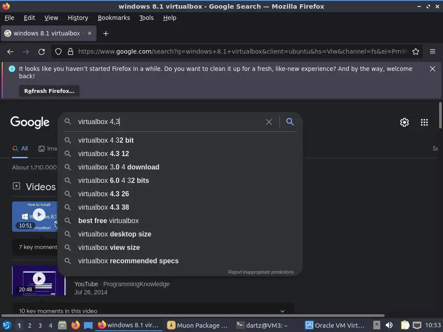Open a new tab with the plus button

click(106, 34)
